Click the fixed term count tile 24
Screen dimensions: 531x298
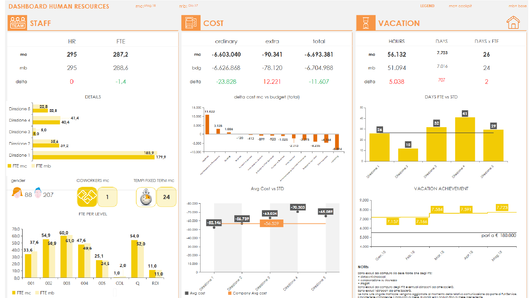(x=166, y=197)
